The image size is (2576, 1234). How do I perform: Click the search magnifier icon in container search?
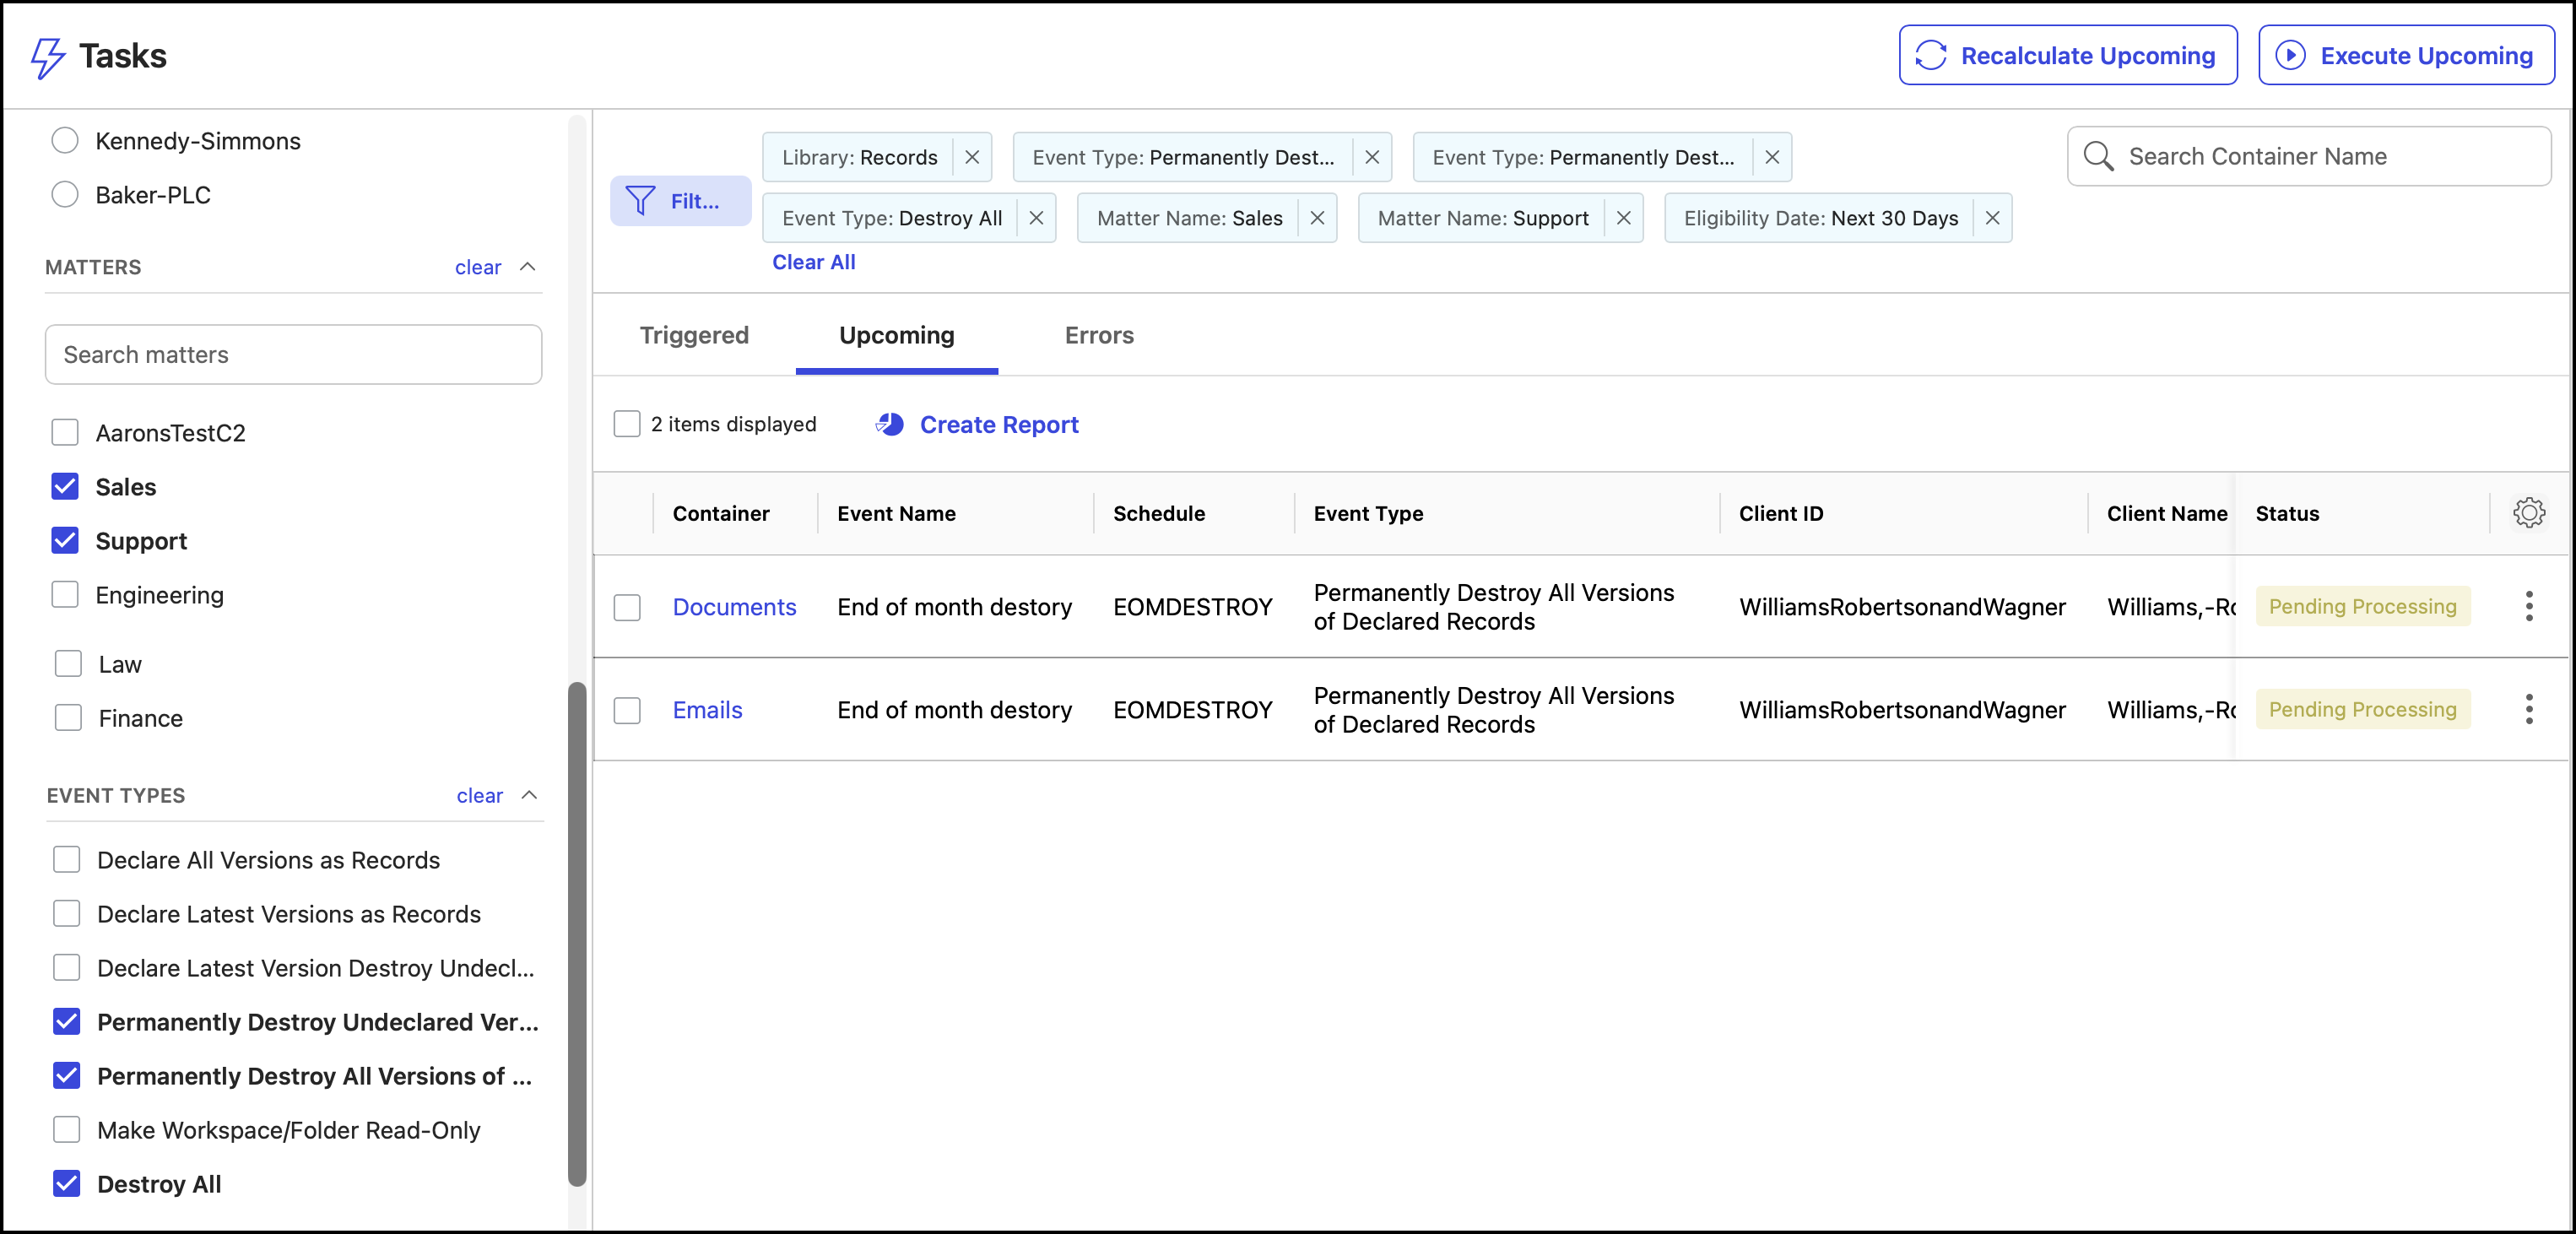pyautogui.click(x=2098, y=156)
